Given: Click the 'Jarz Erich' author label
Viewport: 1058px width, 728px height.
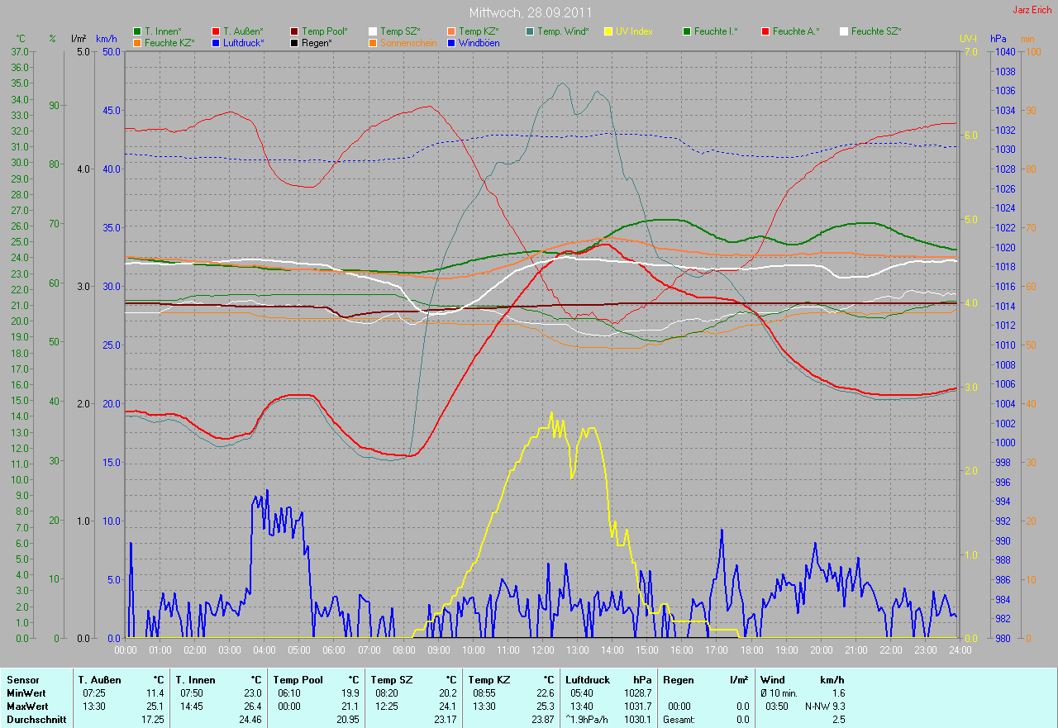Looking at the screenshot, I should (x=1032, y=10).
